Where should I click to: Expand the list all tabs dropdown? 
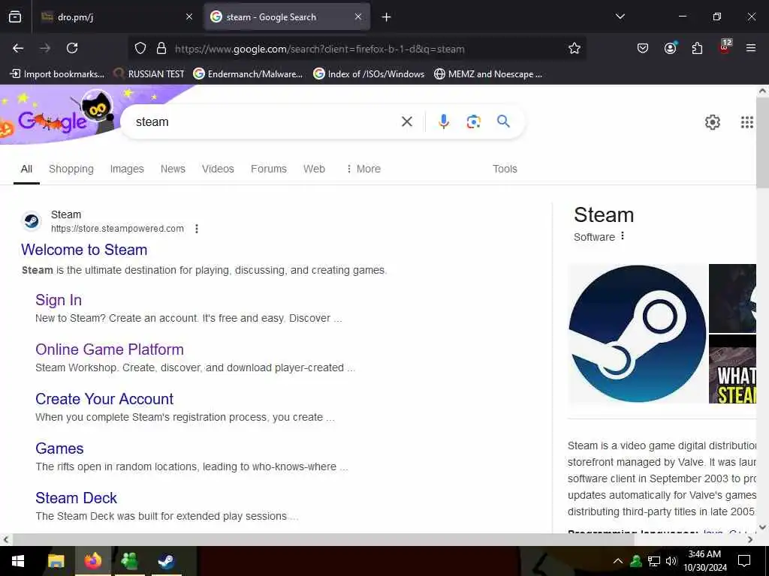point(620,16)
